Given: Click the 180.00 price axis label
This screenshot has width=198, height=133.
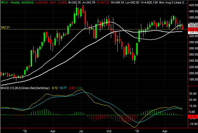Looking at the screenshot, I should pyautogui.click(x=193, y=79).
